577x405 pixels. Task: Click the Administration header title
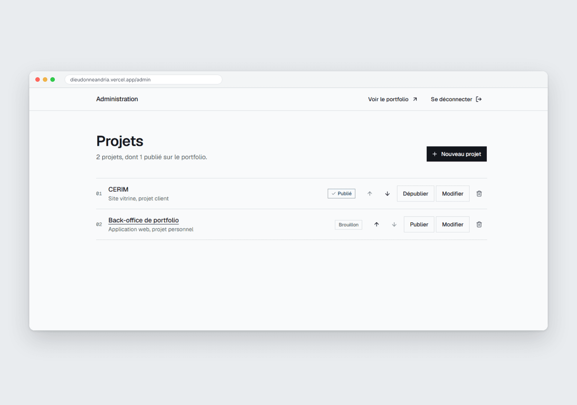(117, 99)
